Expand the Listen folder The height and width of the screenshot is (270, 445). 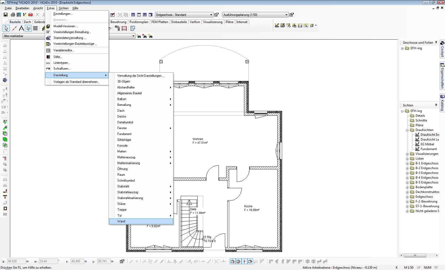click(x=407, y=159)
